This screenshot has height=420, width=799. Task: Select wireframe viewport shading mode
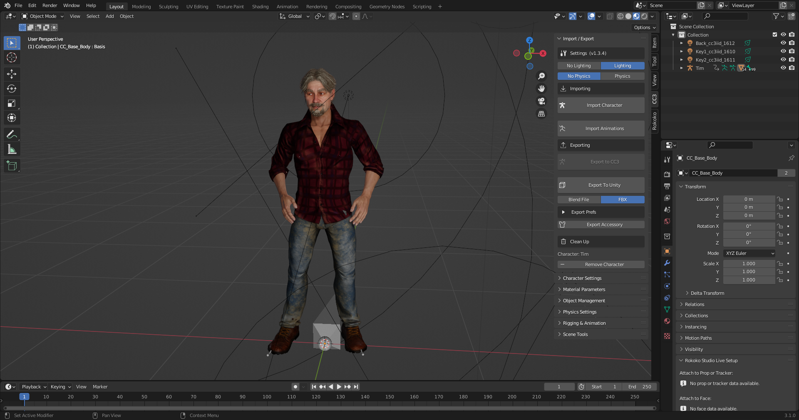(620, 16)
